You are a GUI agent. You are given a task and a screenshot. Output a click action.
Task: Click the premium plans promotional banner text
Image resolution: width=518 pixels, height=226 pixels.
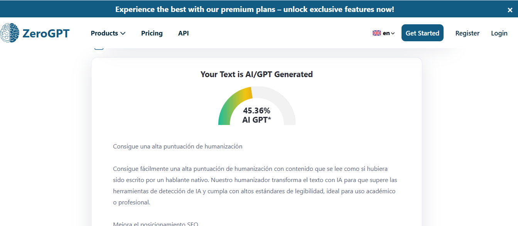(255, 9)
